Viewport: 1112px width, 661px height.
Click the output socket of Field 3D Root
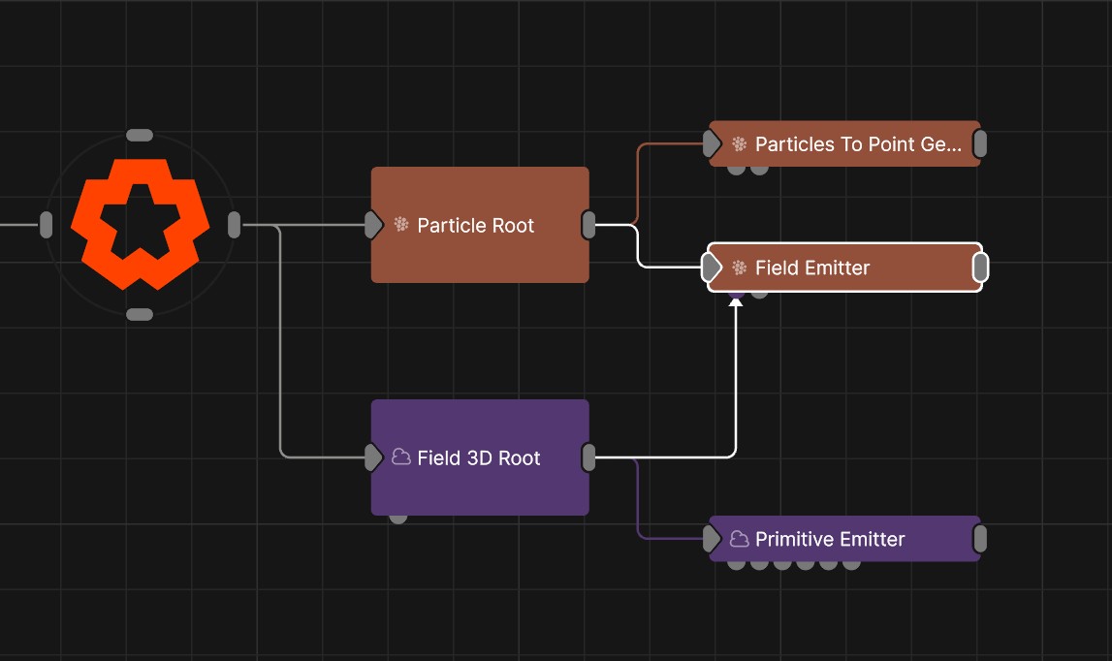588,456
